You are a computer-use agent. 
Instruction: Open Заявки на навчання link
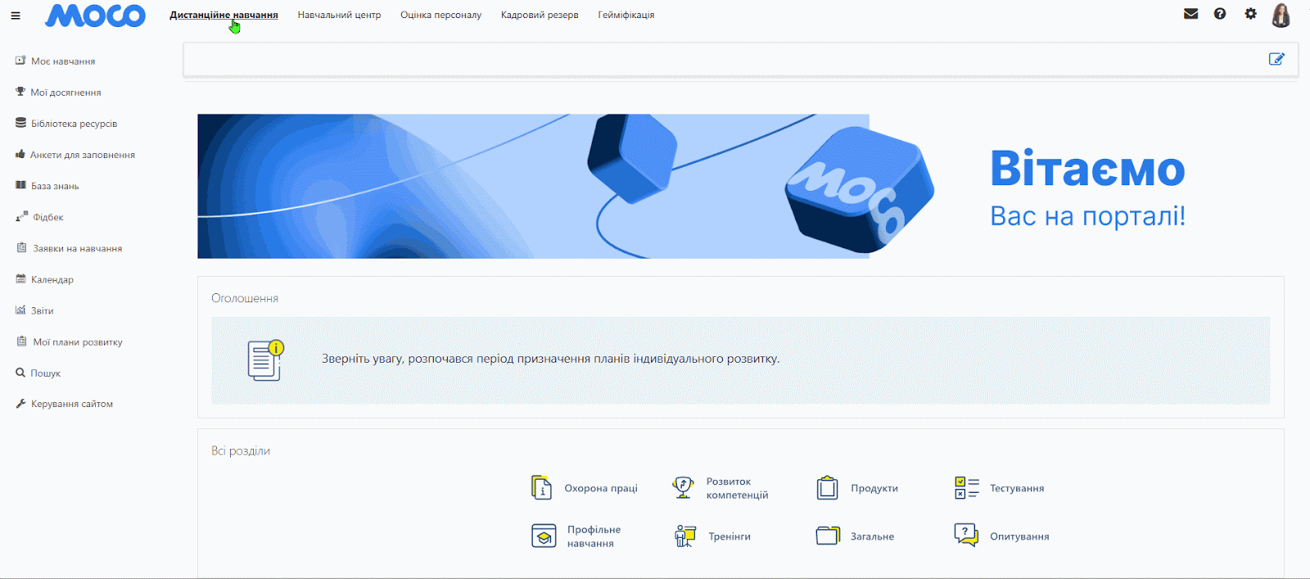[78, 248]
